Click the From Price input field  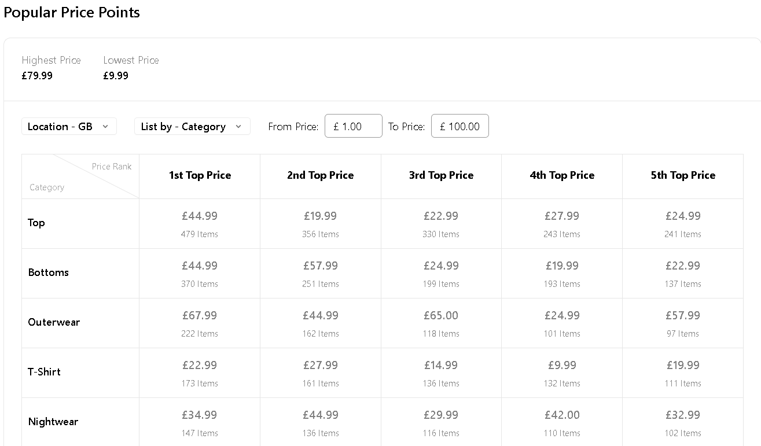coord(354,126)
